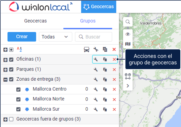Viewport: 181px width, 127px height.
Task: Switch to the Geocercas tab
Action: pos(35,21)
